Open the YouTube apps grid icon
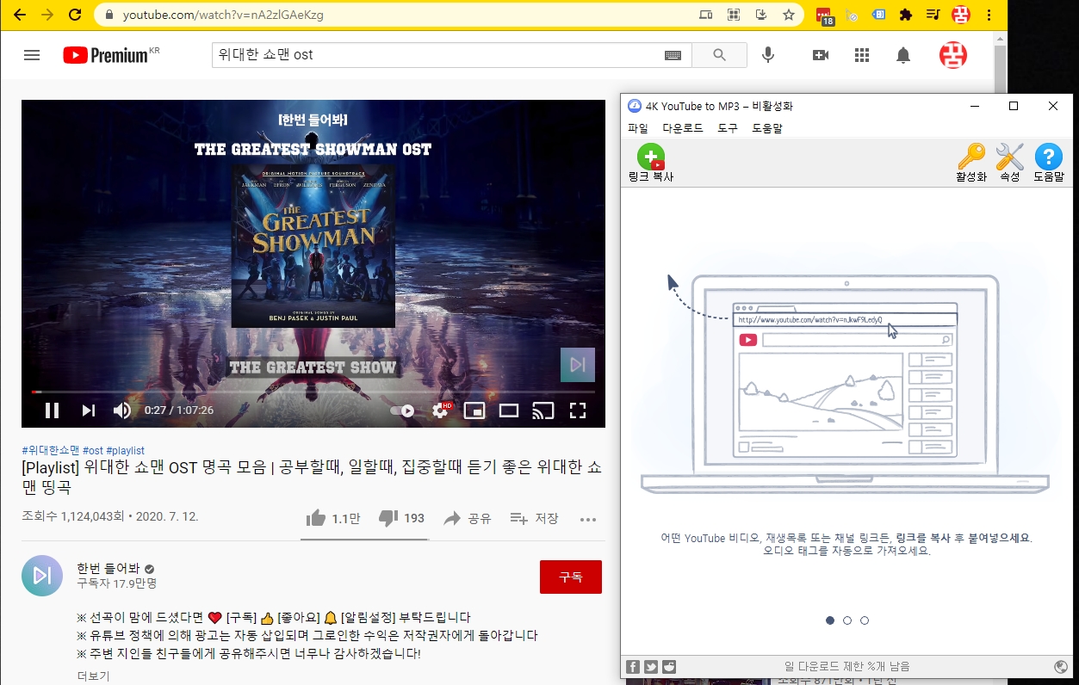The image size is (1079, 685). [x=862, y=55]
